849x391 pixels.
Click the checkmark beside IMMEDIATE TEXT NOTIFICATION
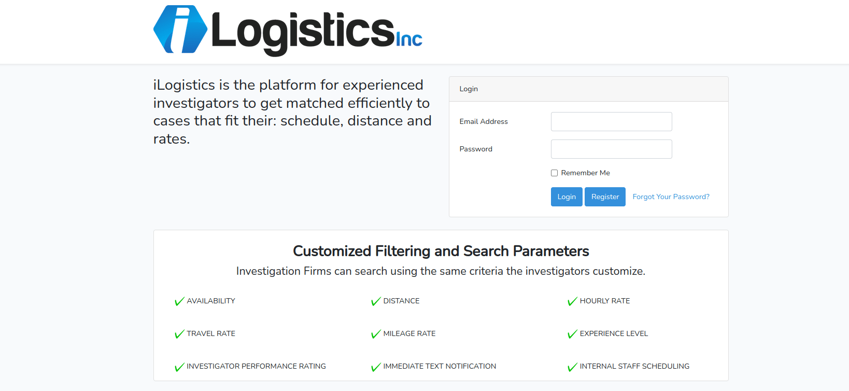coord(376,367)
